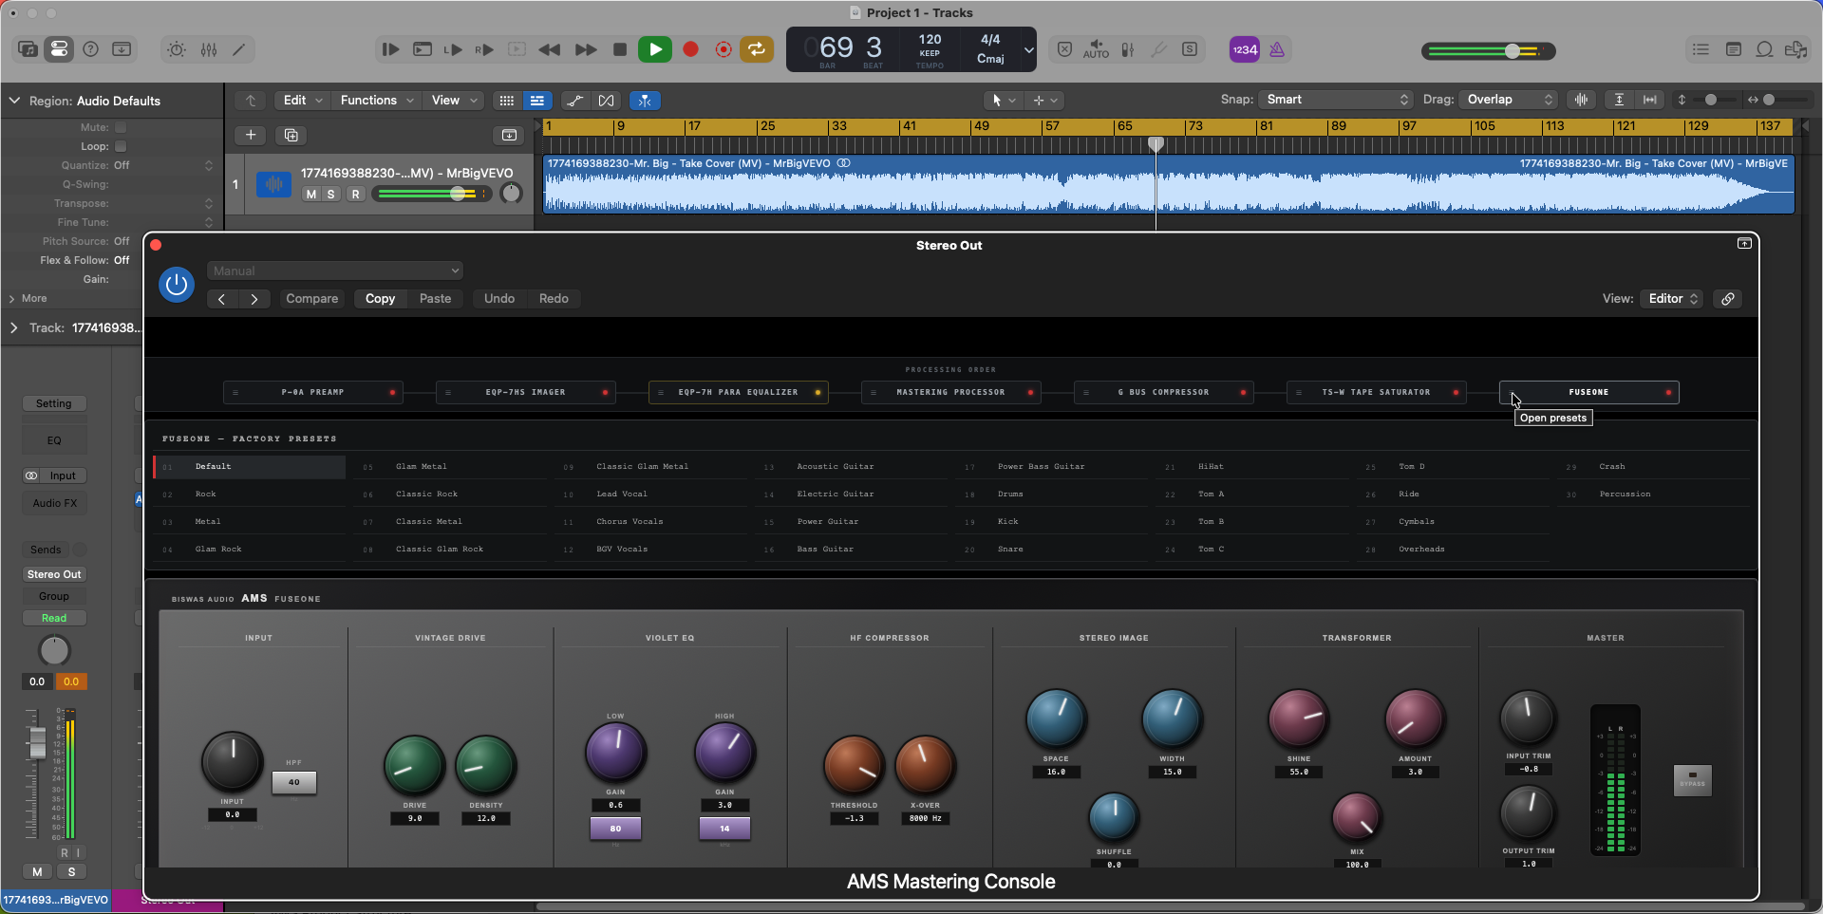Open the View menu in Tracks area
Viewport: 1823px width, 914px height.
(454, 100)
